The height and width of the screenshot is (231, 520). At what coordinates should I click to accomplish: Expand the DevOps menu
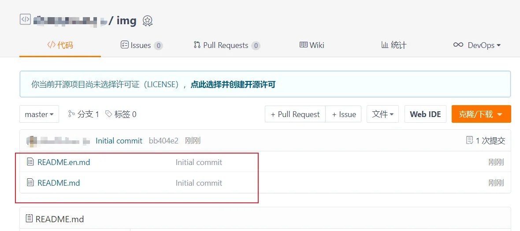pyautogui.click(x=477, y=45)
